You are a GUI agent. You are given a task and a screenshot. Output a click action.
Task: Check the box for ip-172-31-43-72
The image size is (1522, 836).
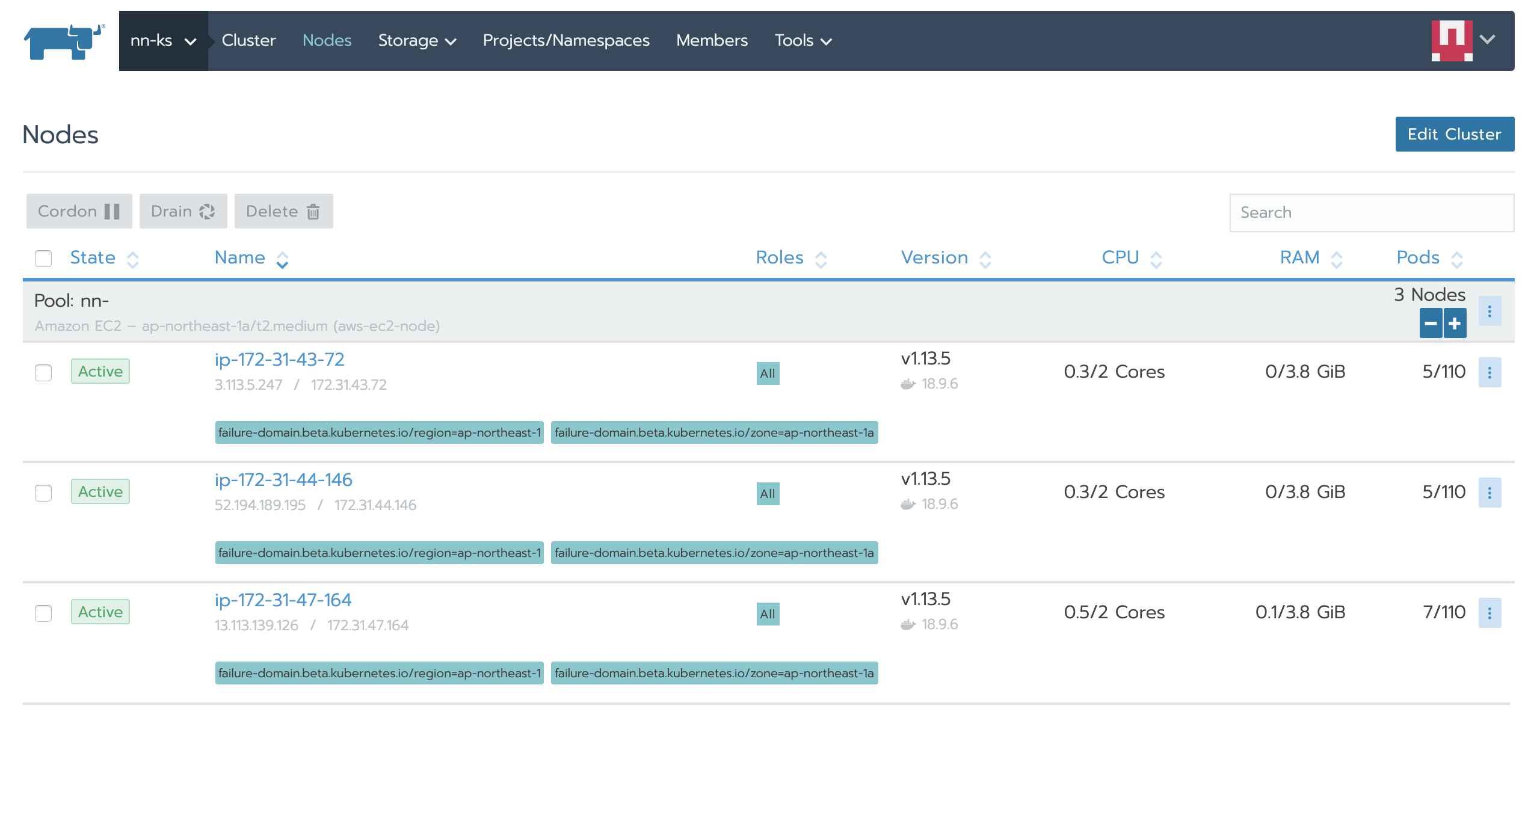[x=43, y=372]
